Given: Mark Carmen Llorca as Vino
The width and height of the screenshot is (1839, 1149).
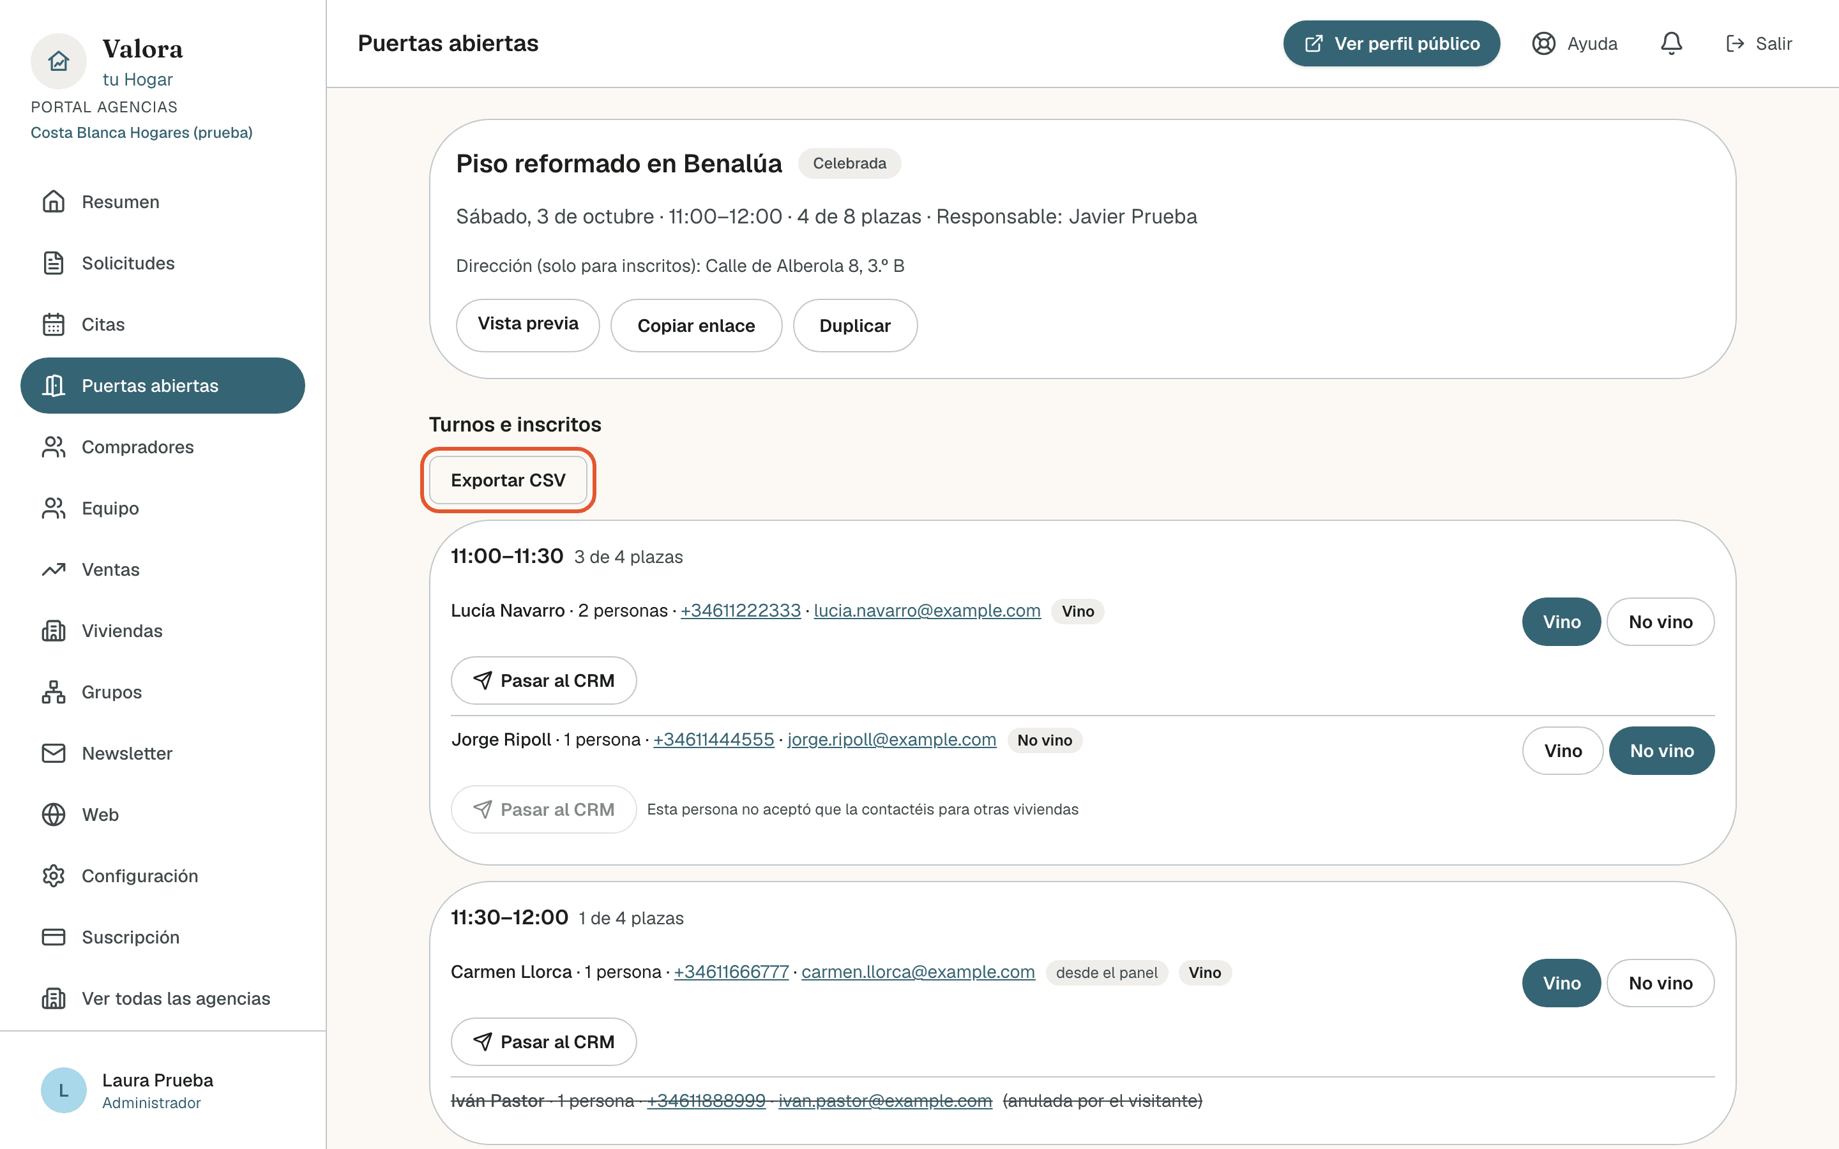Looking at the screenshot, I should 1562,983.
